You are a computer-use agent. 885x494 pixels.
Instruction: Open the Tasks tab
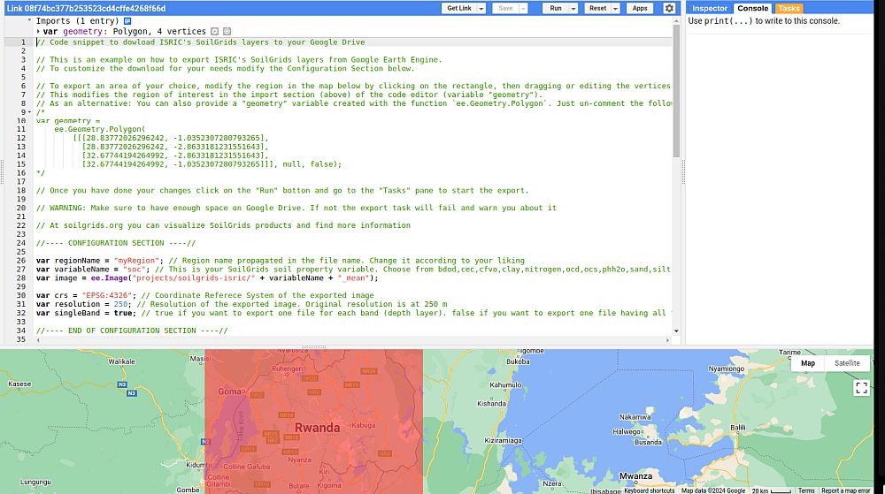789,8
